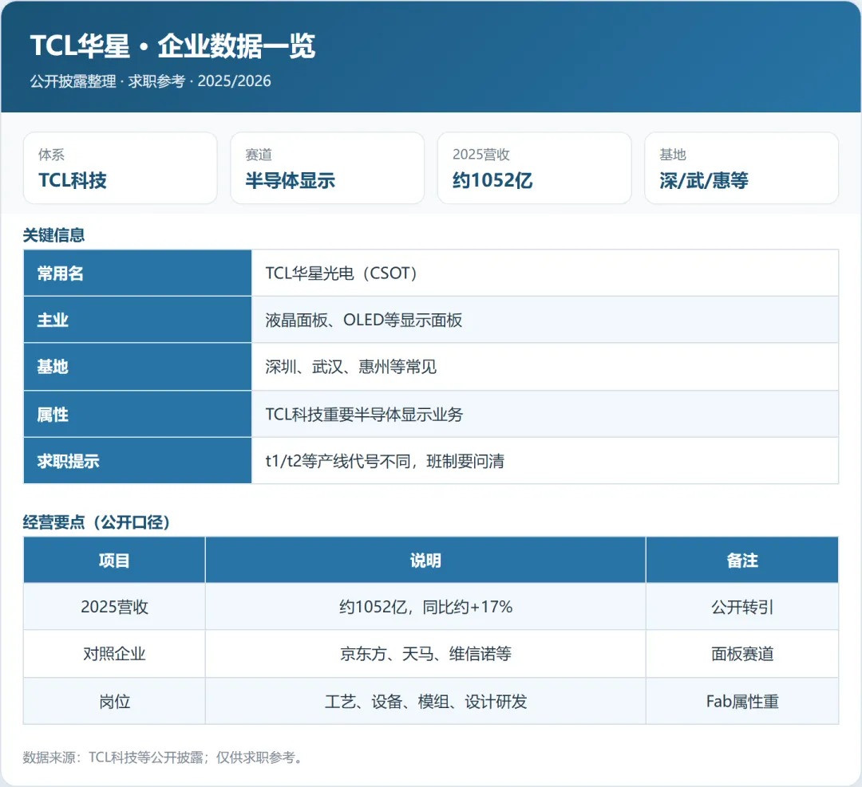Click the '关键信息' section heading
This screenshot has height=787, width=862.
[54, 235]
